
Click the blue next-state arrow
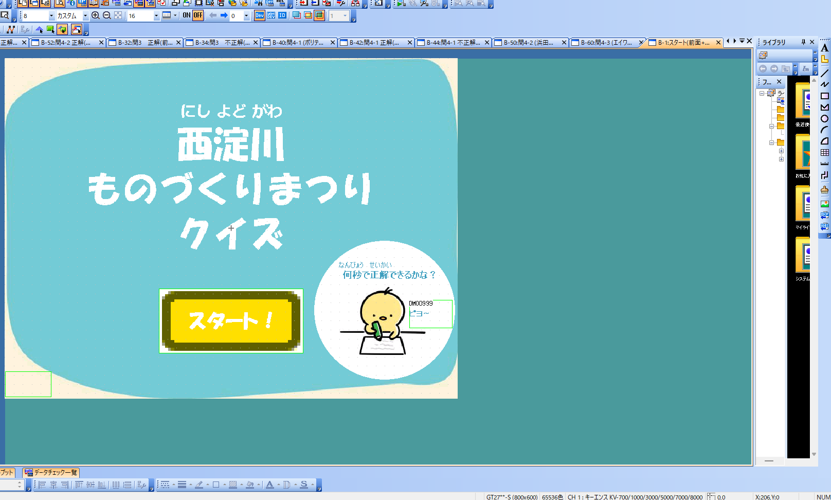click(x=224, y=15)
